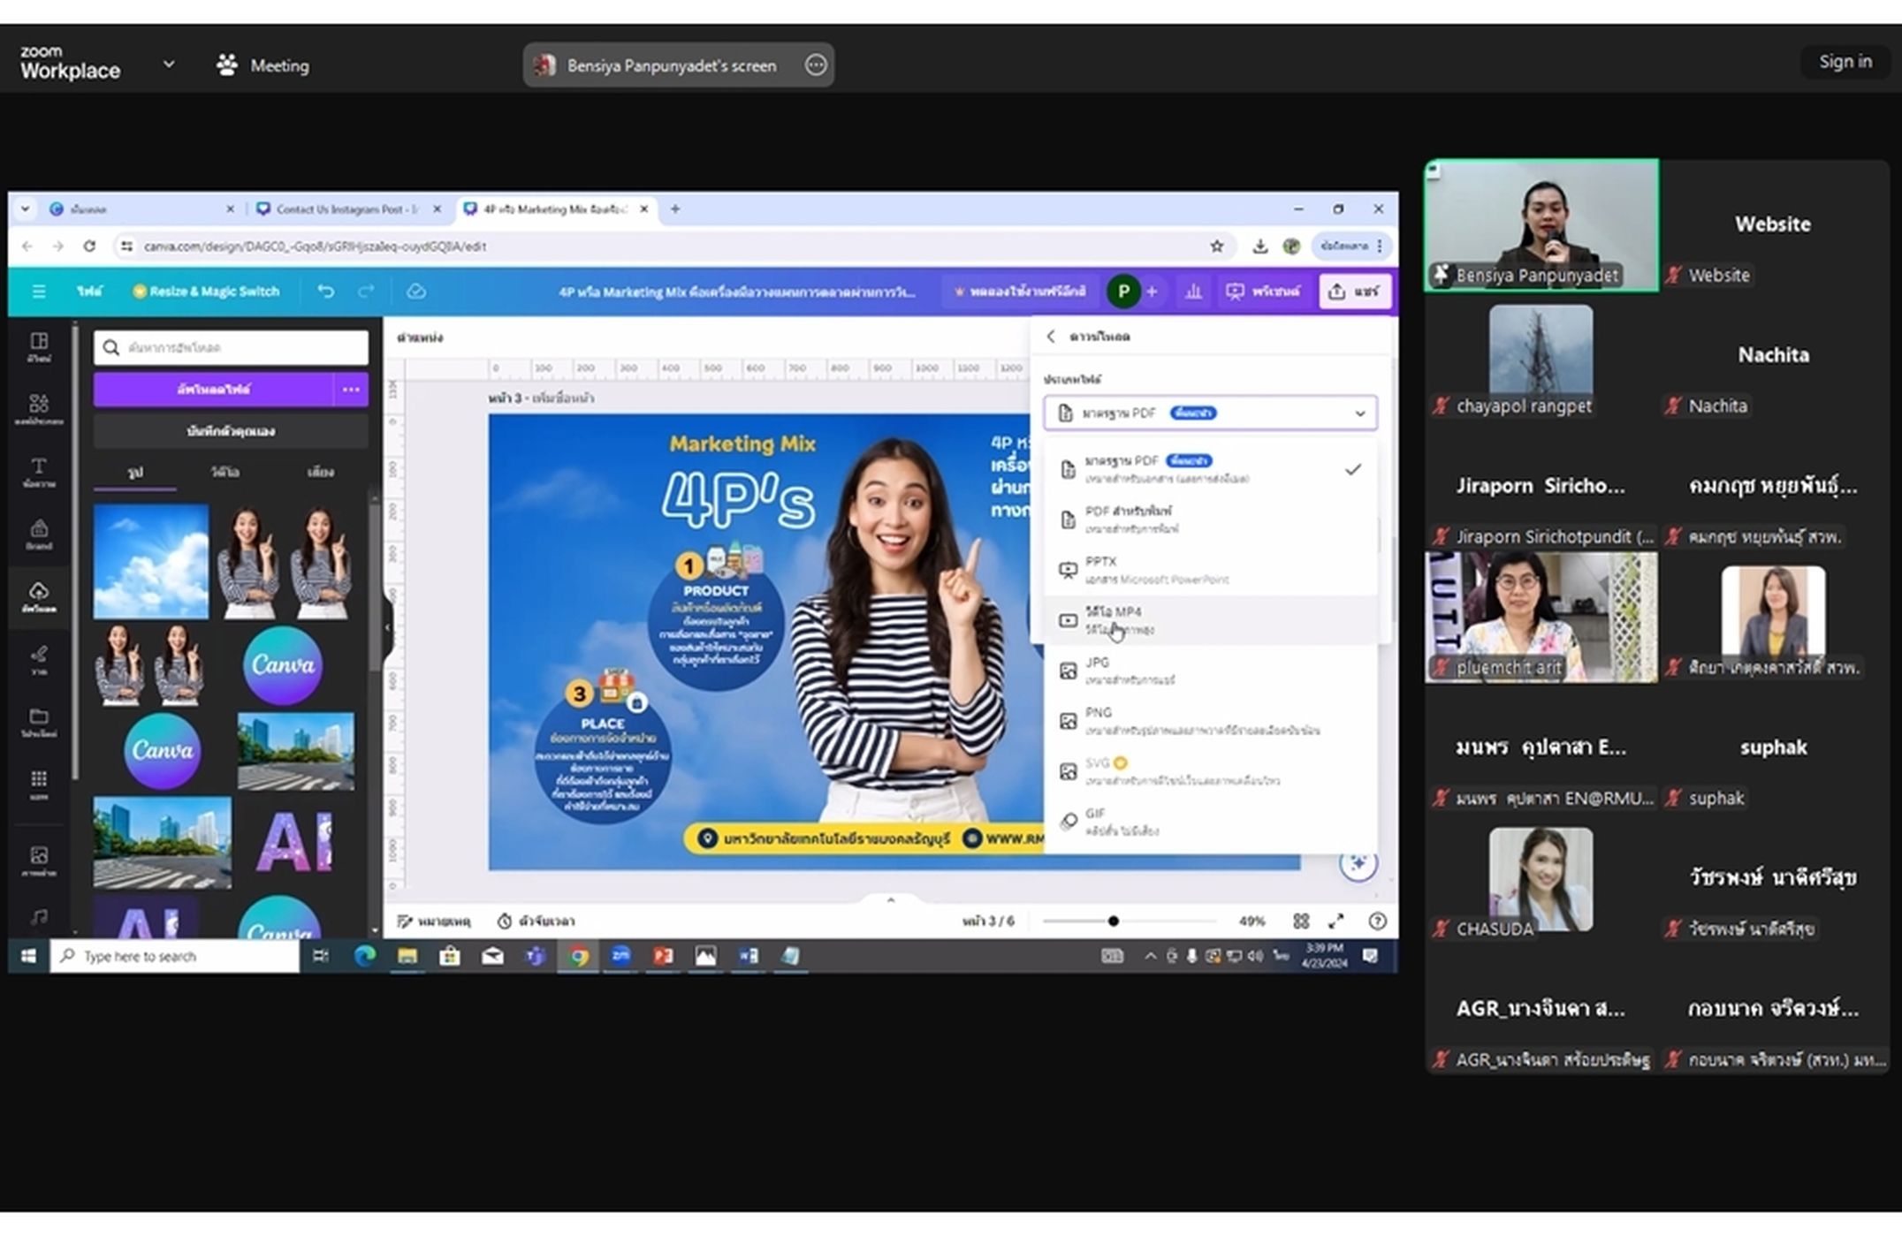This screenshot has height=1236, width=1902.
Task: Open Word from Windows taskbar
Action: [x=748, y=955]
